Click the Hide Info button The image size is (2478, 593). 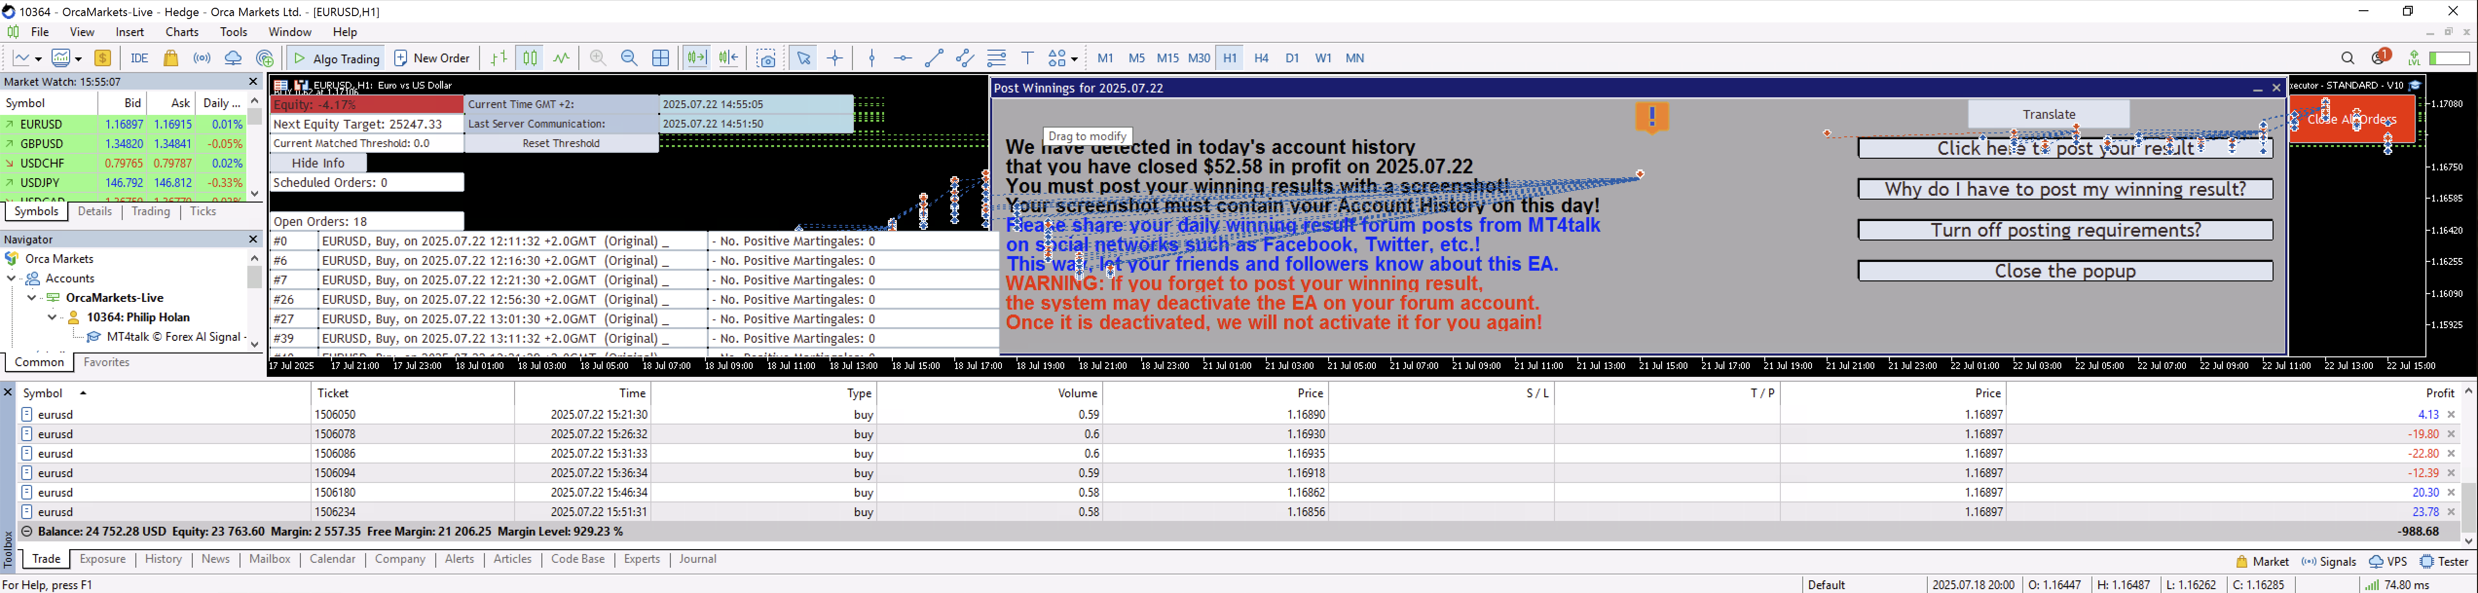point(318,163)
